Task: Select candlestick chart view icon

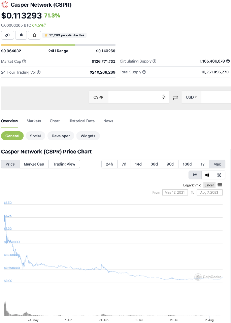Action: point(207,175)
